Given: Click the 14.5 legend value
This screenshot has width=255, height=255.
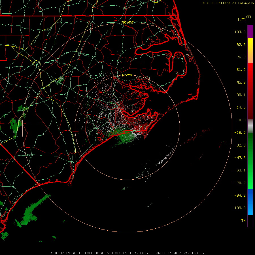Looking at the screenshot, I should (x=241, y=107).
